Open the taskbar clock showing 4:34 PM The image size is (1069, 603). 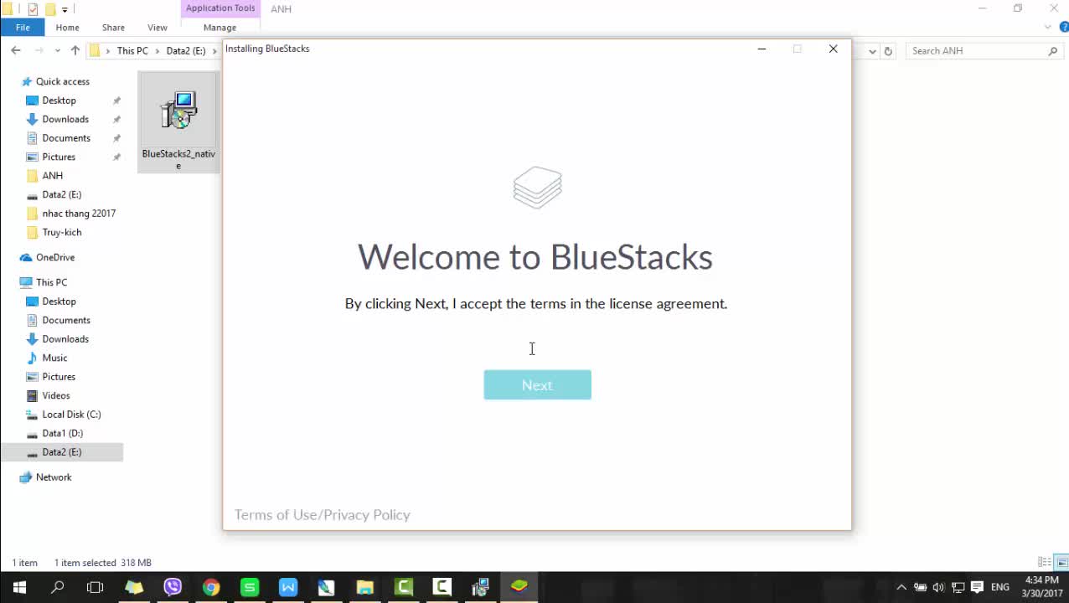pyautogui.click(x=1041, y=587)
